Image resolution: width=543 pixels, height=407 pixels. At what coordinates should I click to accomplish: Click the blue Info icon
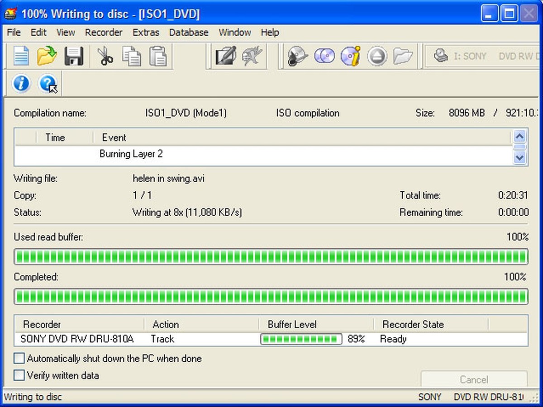(21, 84)
